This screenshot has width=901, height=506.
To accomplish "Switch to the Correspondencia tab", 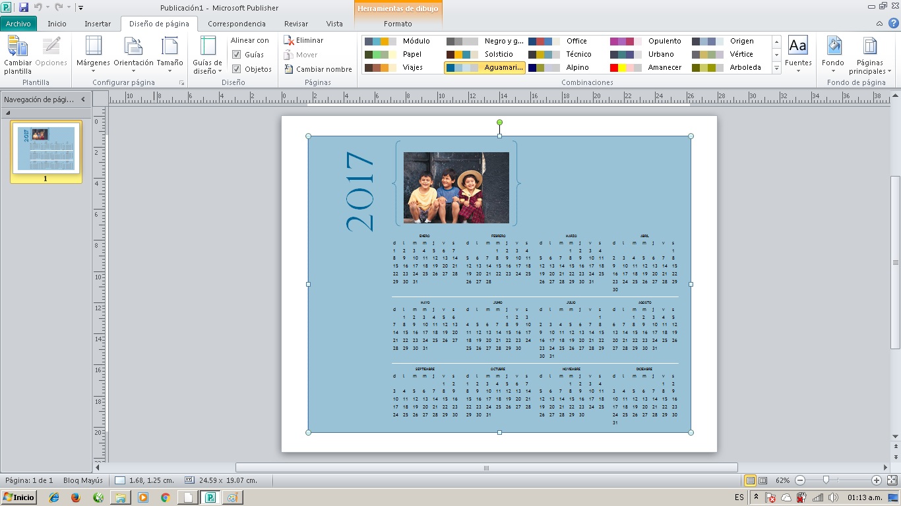I will (x=237, y=23).
